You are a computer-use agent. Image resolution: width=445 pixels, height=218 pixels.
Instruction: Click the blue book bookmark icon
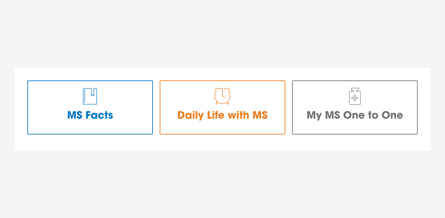90,96
